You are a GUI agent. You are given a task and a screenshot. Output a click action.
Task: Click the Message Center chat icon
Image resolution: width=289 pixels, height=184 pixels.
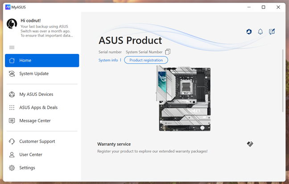click(x=12, y=121)
